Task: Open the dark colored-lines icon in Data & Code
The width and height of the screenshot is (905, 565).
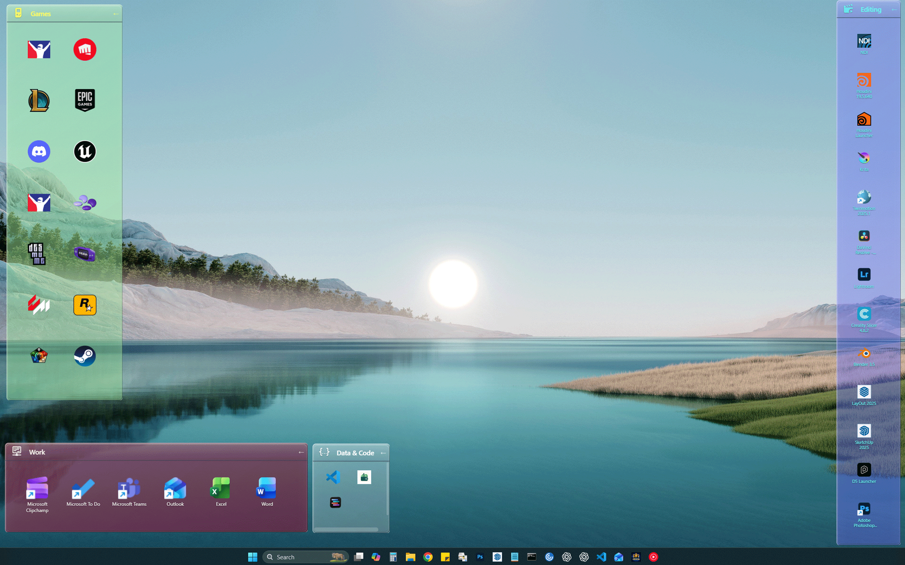Action: [335, 502]
